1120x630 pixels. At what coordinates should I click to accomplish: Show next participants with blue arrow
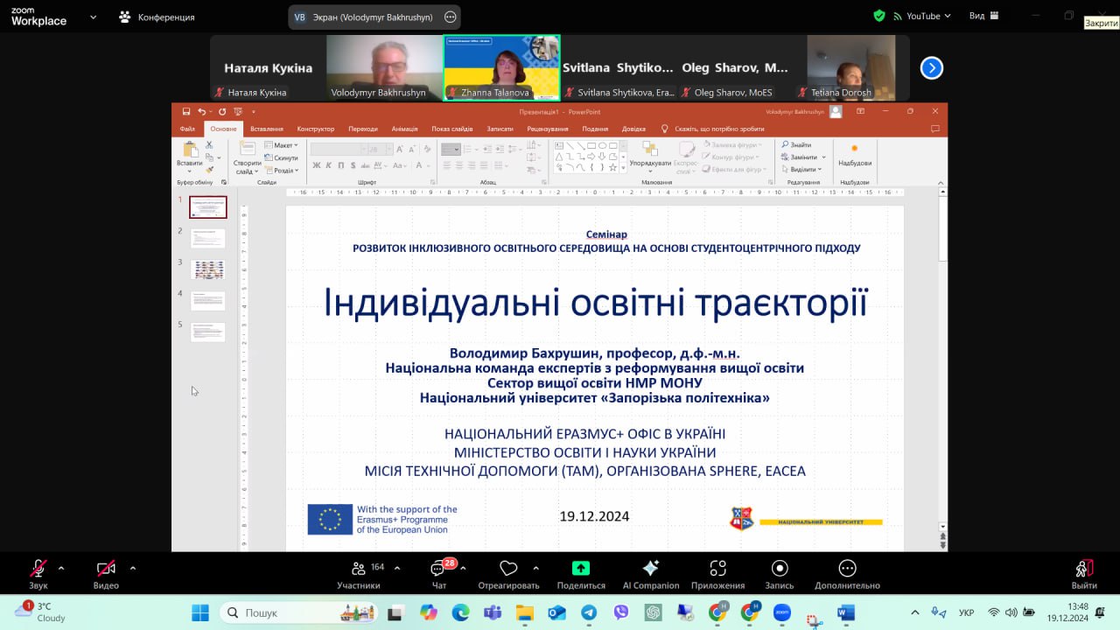(x=932, y=67)
